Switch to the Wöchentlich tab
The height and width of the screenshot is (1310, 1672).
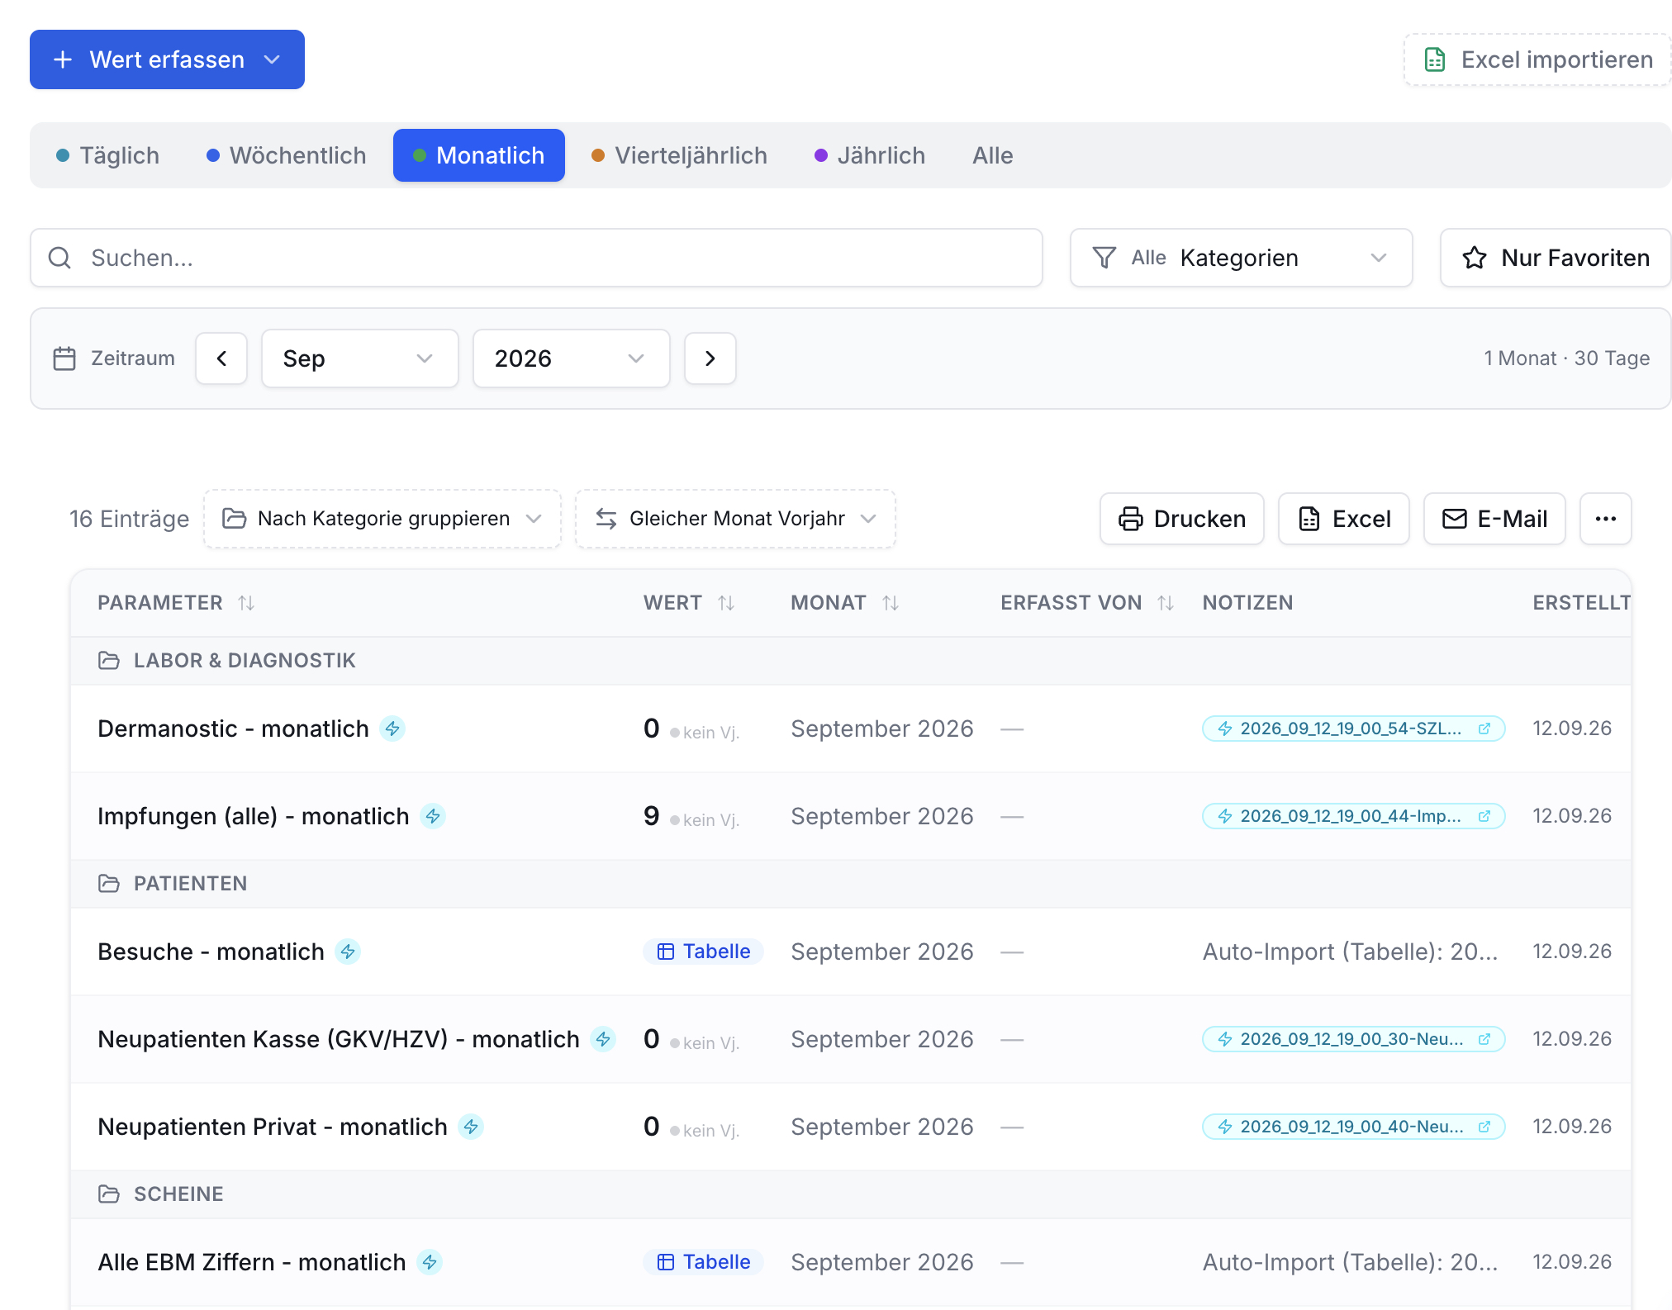(287, 155)
